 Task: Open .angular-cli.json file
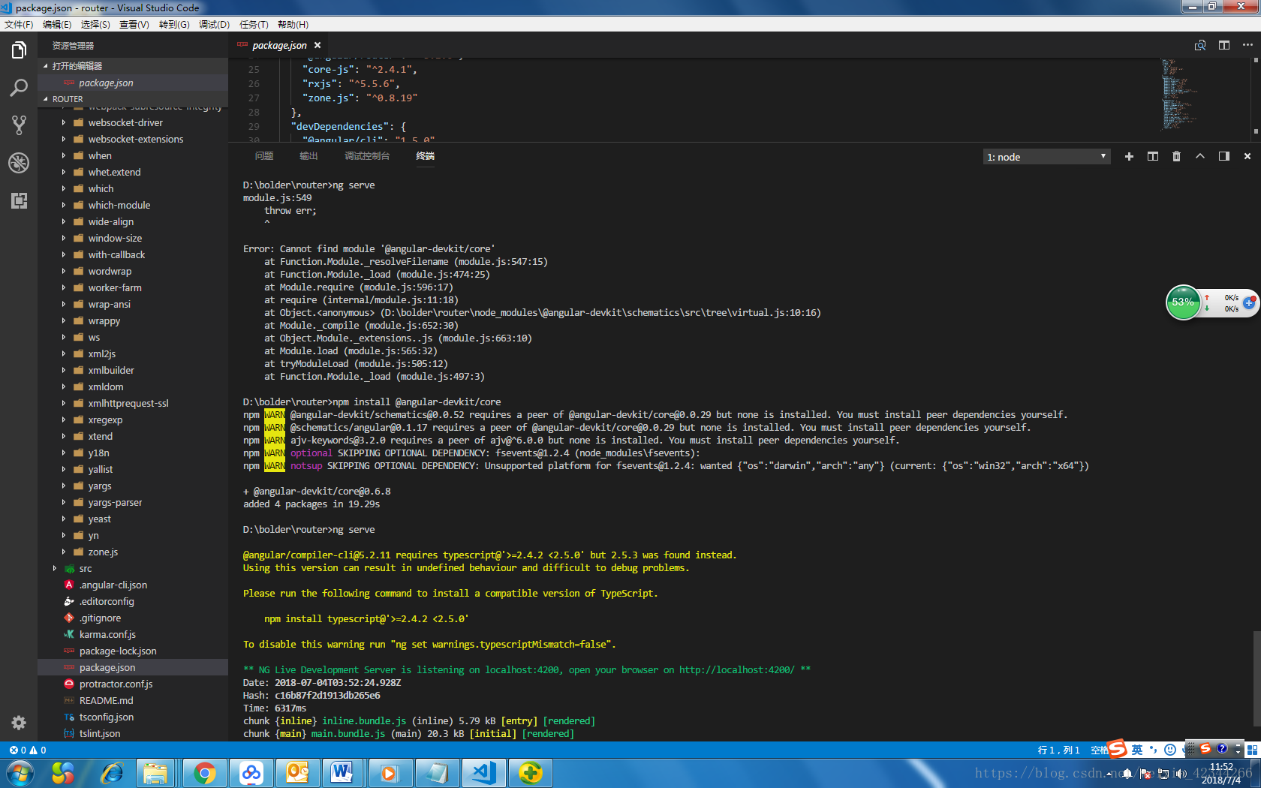(x=133, y=585)
